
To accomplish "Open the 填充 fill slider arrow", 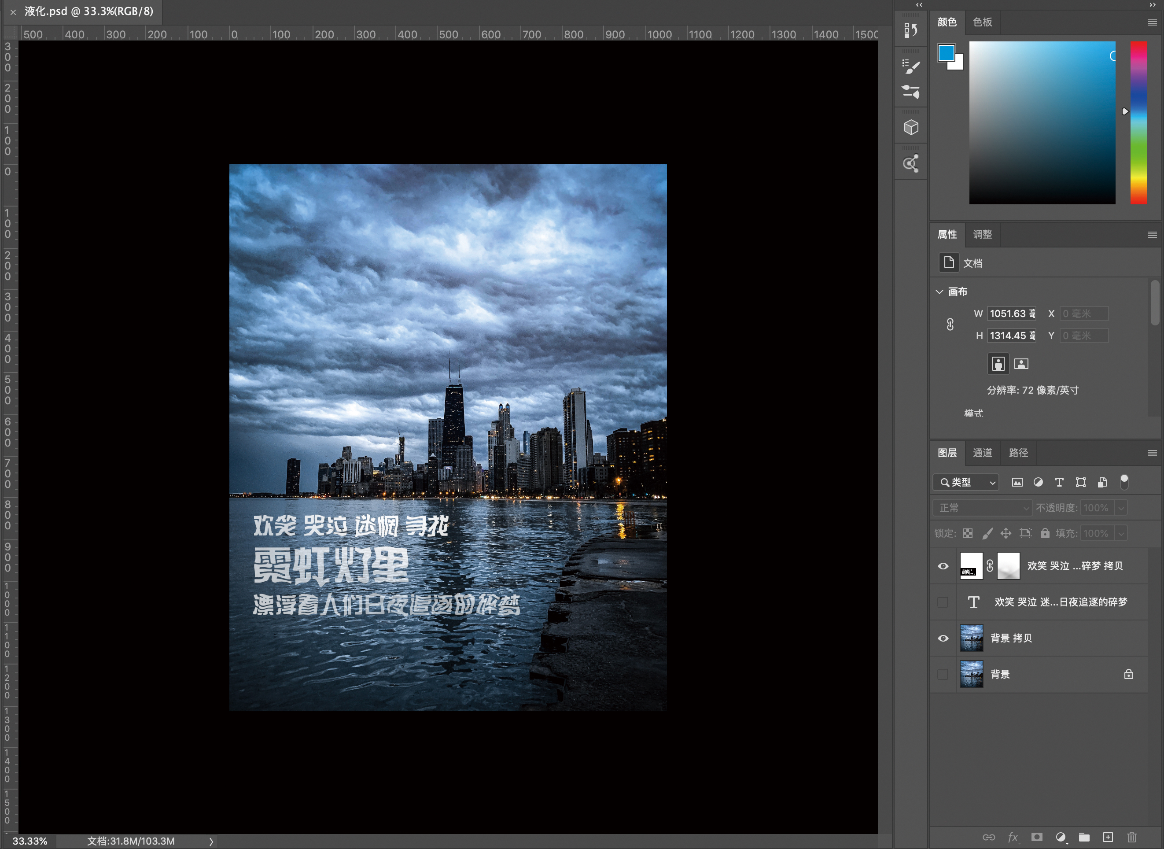I will (1121, 533).
